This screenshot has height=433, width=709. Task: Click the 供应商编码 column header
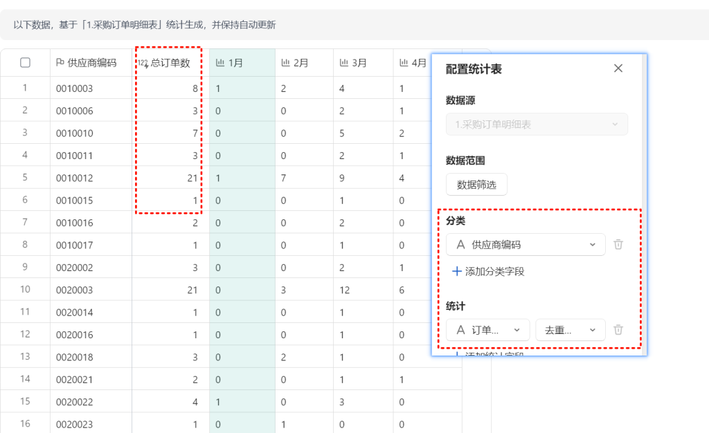[91, 63]
